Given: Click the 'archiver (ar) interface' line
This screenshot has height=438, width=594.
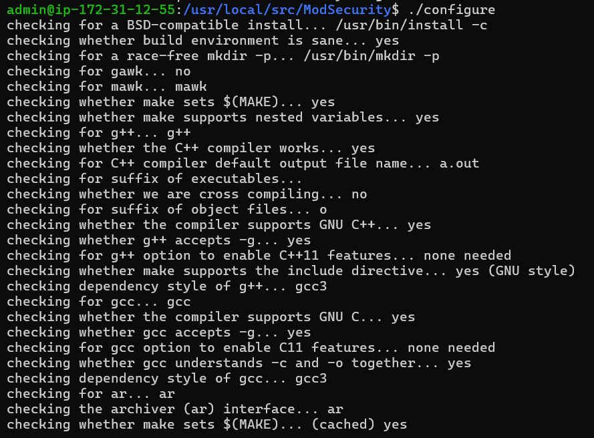Looking at the screenshot, I should coord(175,409).
